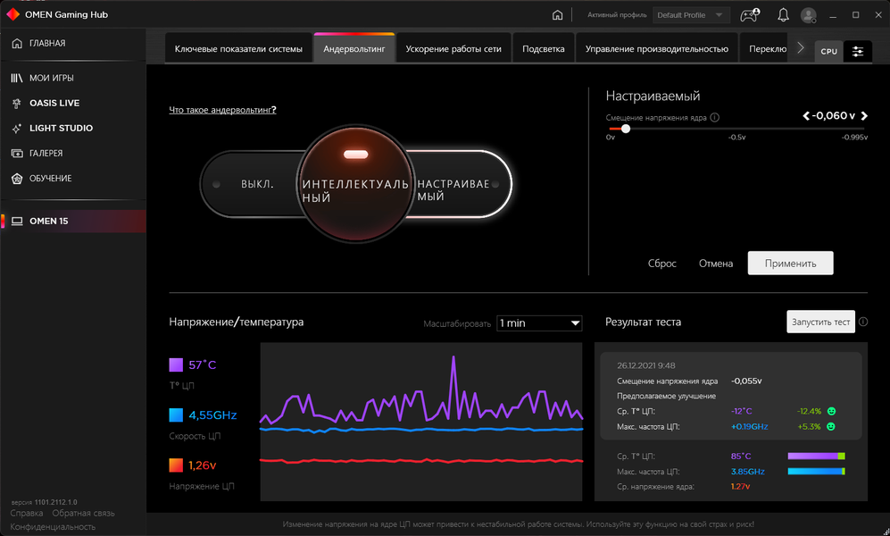Click the test date 26.12.2021 9:48
The image size is (890, 536).
646,365
